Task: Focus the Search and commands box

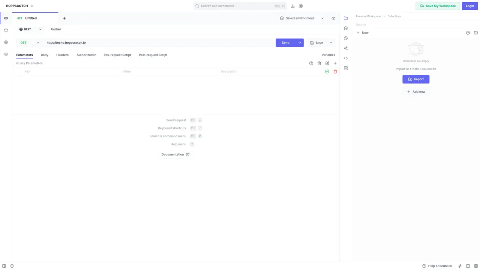Action: point(240,6)
